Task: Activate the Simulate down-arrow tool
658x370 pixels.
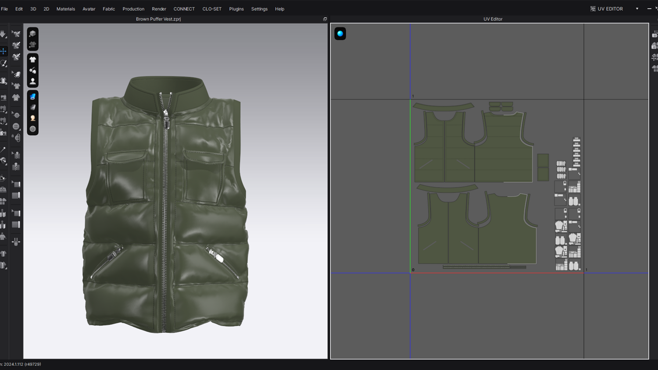Action: click(3, 34)
